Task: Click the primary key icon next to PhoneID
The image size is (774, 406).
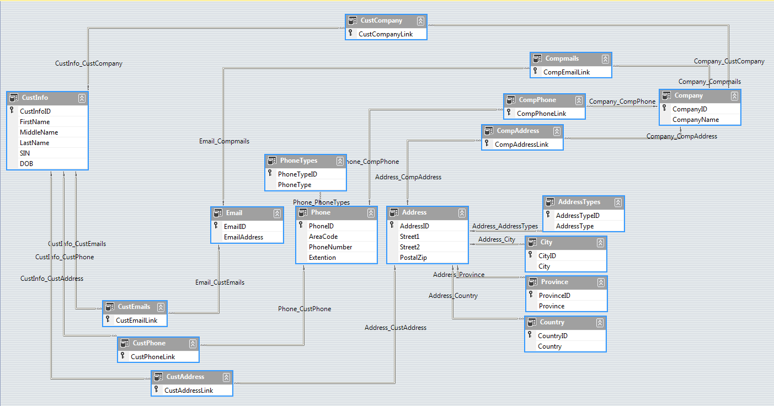Action: (301, 225)
